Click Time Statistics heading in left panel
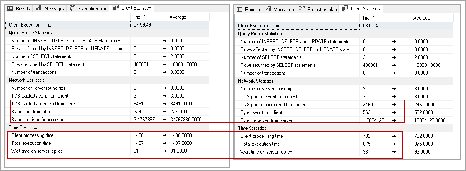This screenshot has height=171, width=466. (x=23, y=127)
